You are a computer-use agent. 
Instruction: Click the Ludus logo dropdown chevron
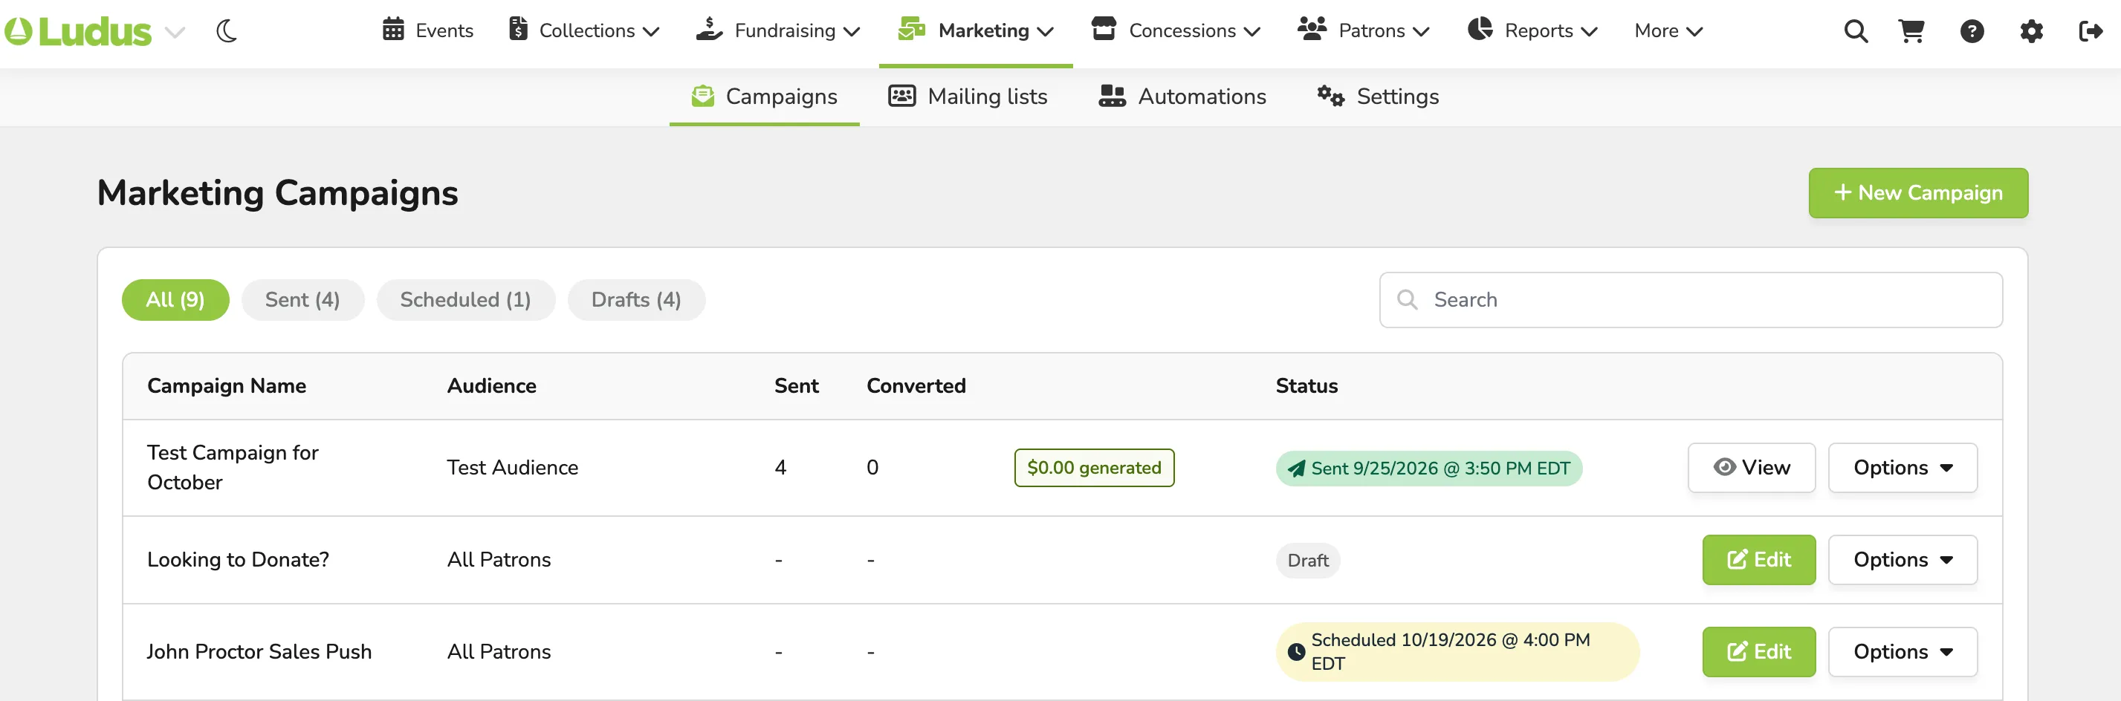[175, 33]
